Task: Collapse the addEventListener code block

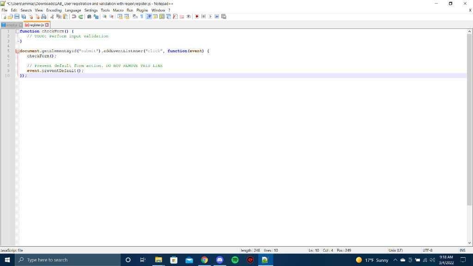Action: (17, 51)
